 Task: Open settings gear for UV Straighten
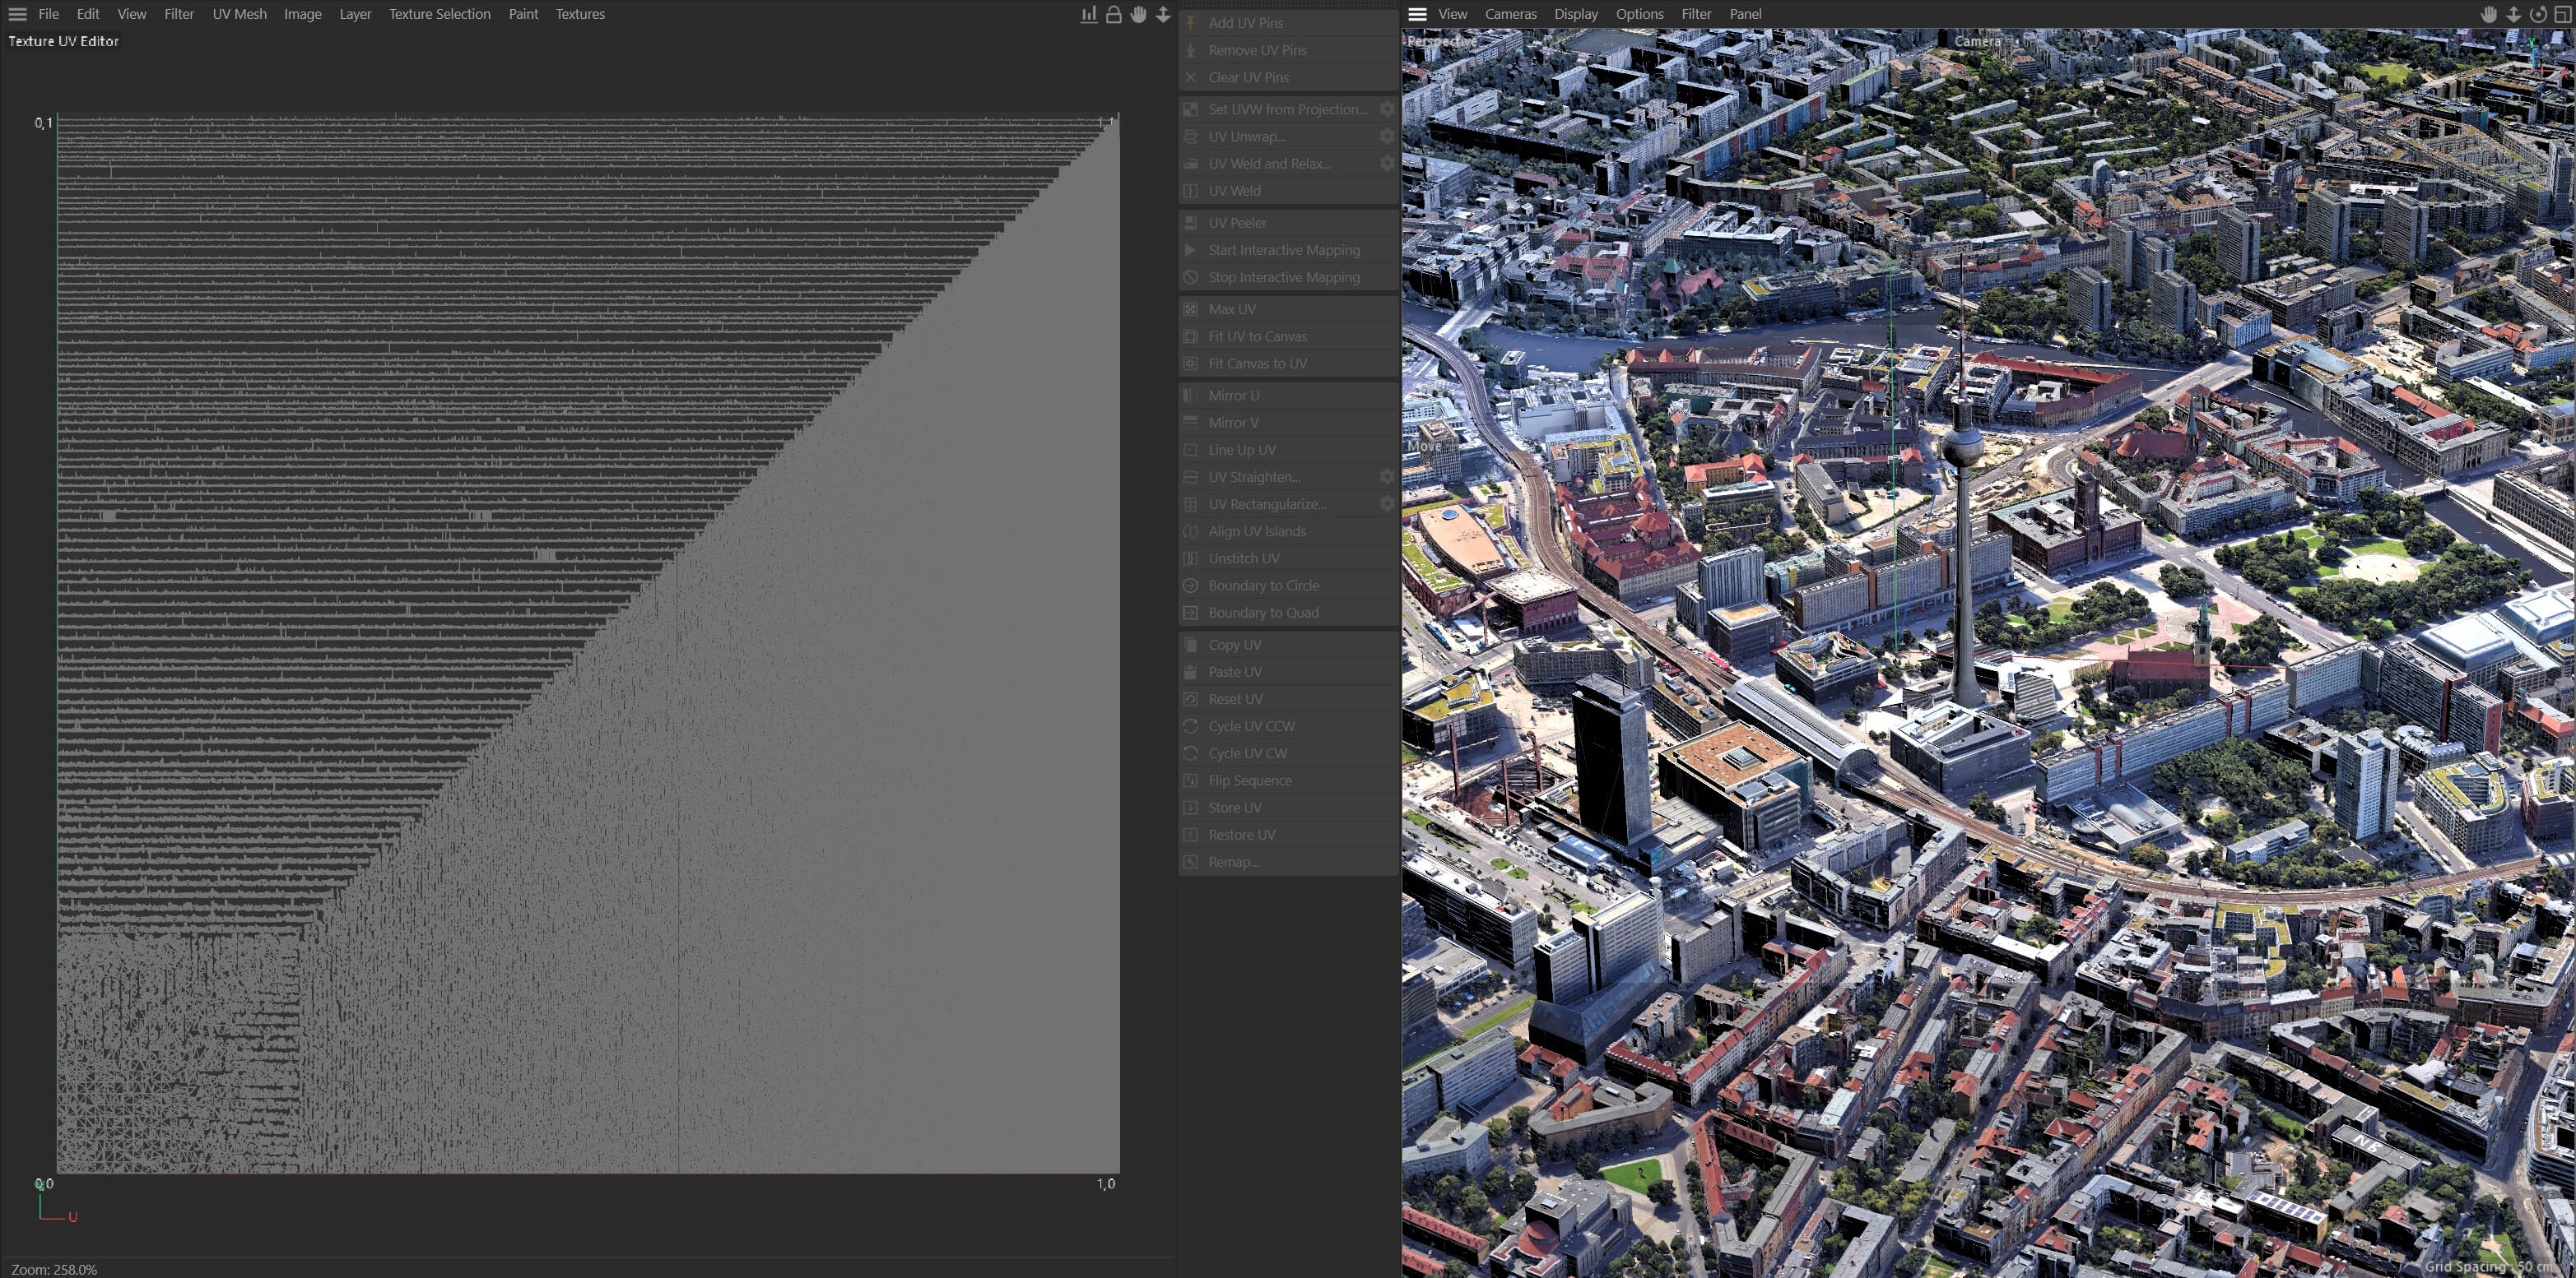coord(1387,477)
